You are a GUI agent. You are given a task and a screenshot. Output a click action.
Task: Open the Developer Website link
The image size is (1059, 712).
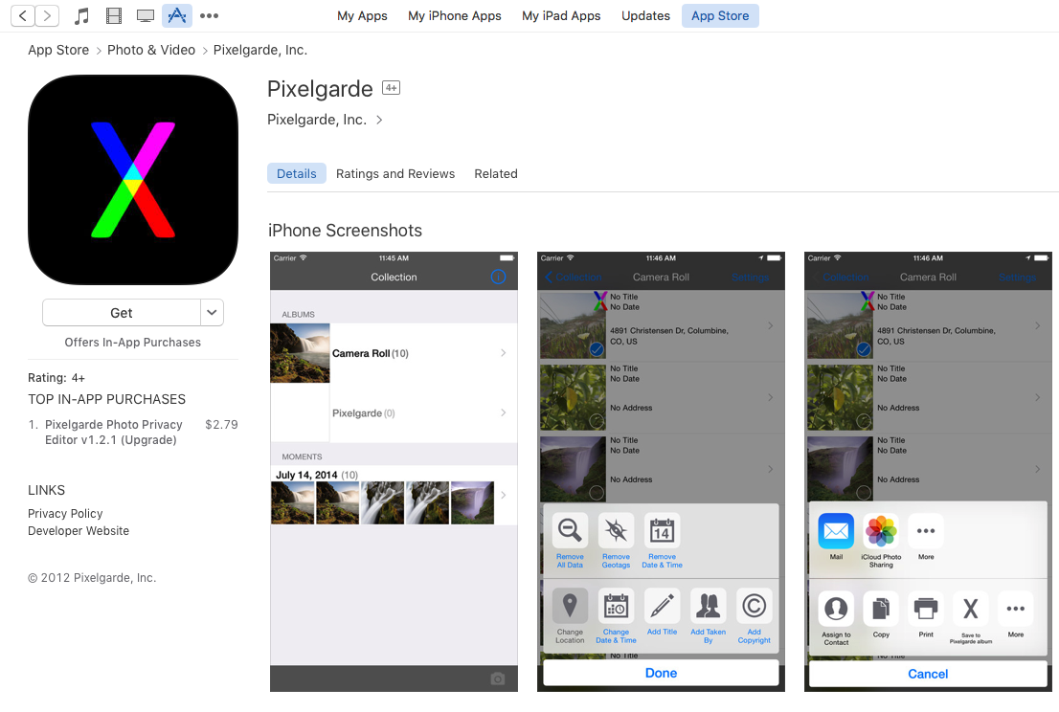tap(79, 531)
